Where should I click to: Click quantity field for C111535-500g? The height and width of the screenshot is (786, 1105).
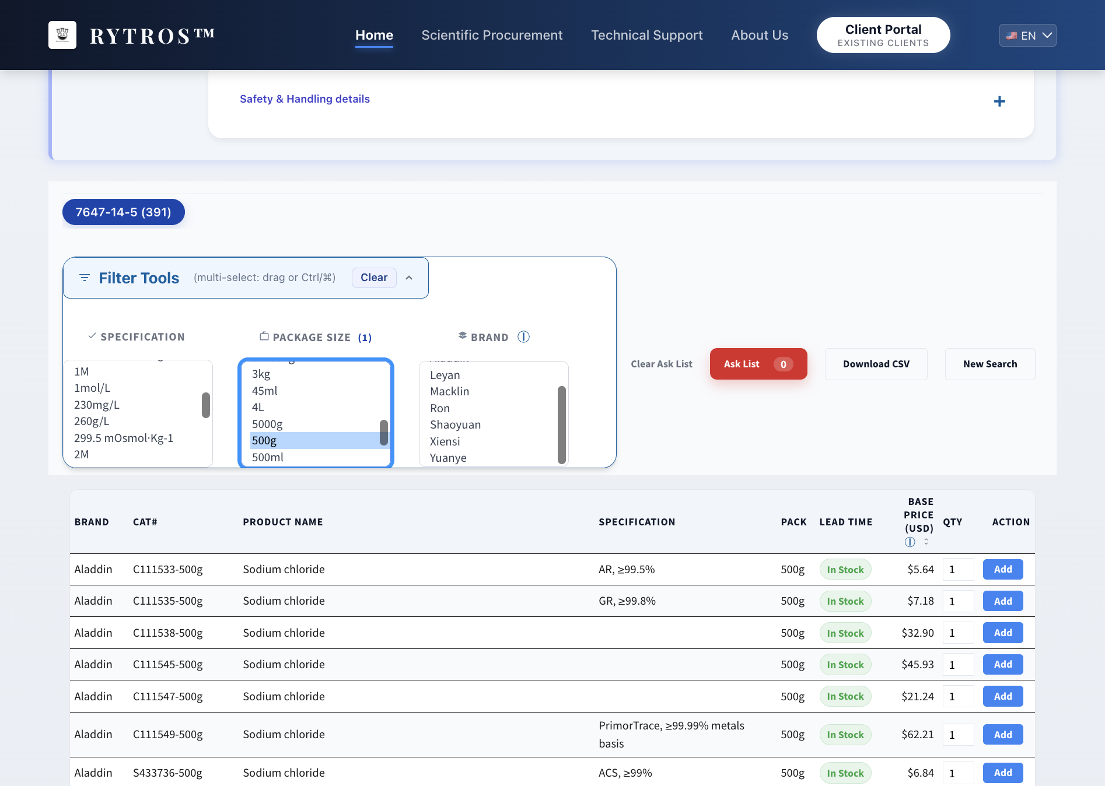pos(958,601)
